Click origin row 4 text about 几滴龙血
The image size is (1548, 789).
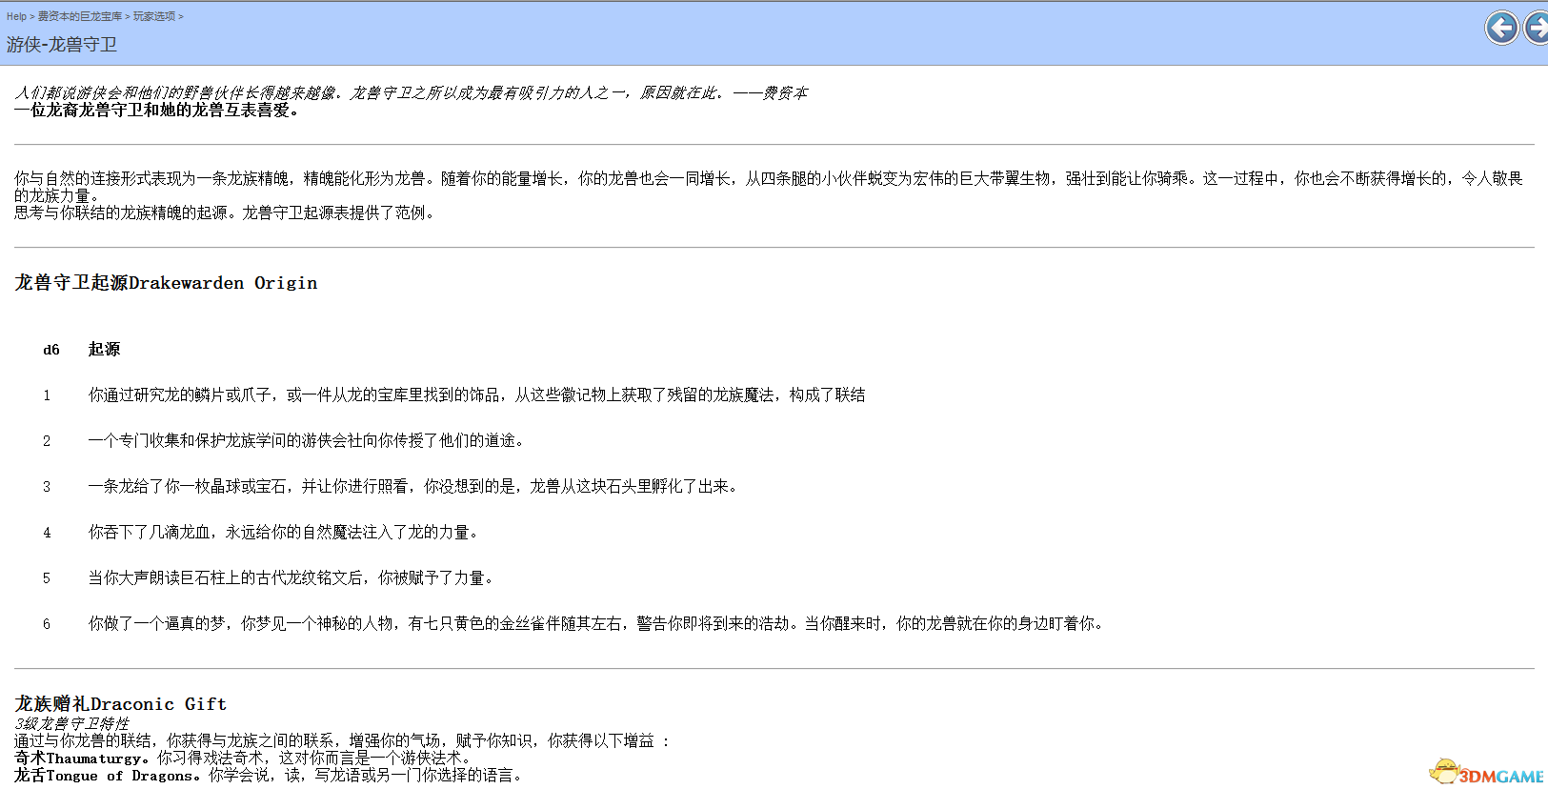[284, 533]
